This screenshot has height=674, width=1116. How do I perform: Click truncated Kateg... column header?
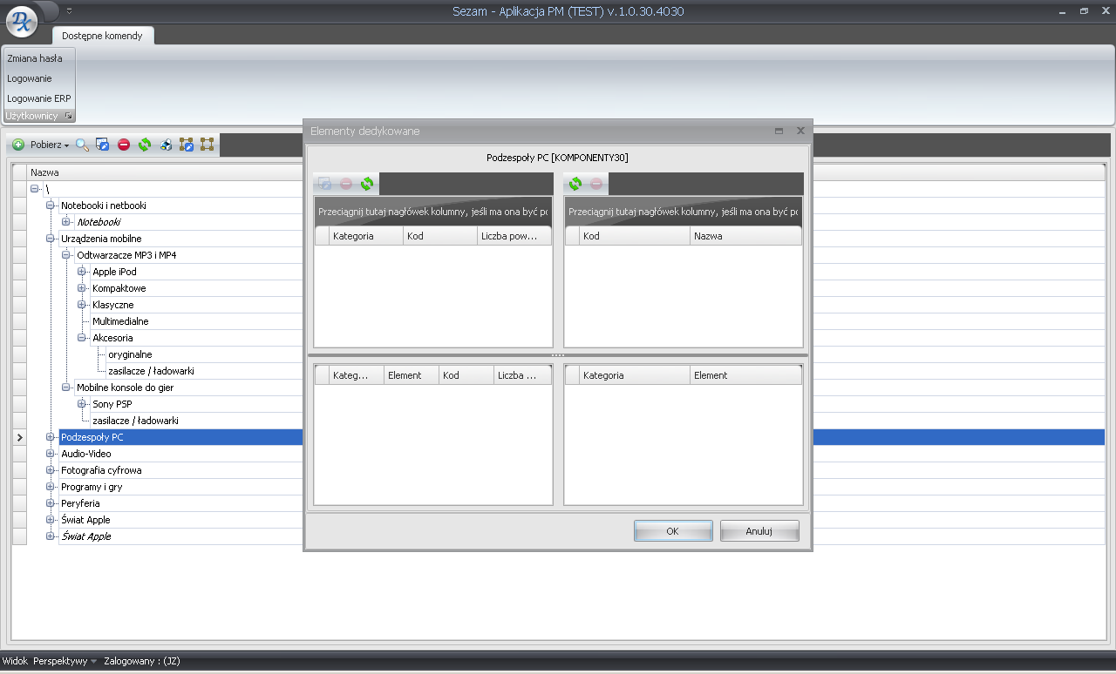(357, 375)
